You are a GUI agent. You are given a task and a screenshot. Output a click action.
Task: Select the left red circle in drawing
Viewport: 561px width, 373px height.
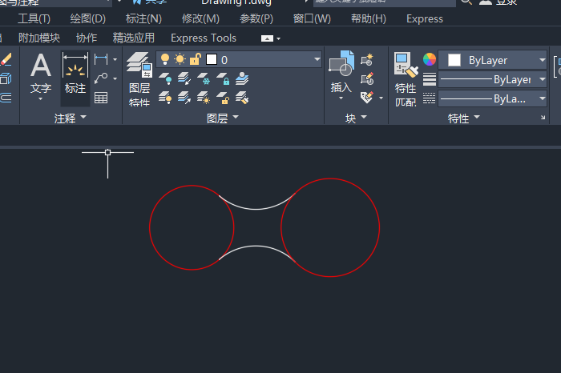(x=151, y=229)
